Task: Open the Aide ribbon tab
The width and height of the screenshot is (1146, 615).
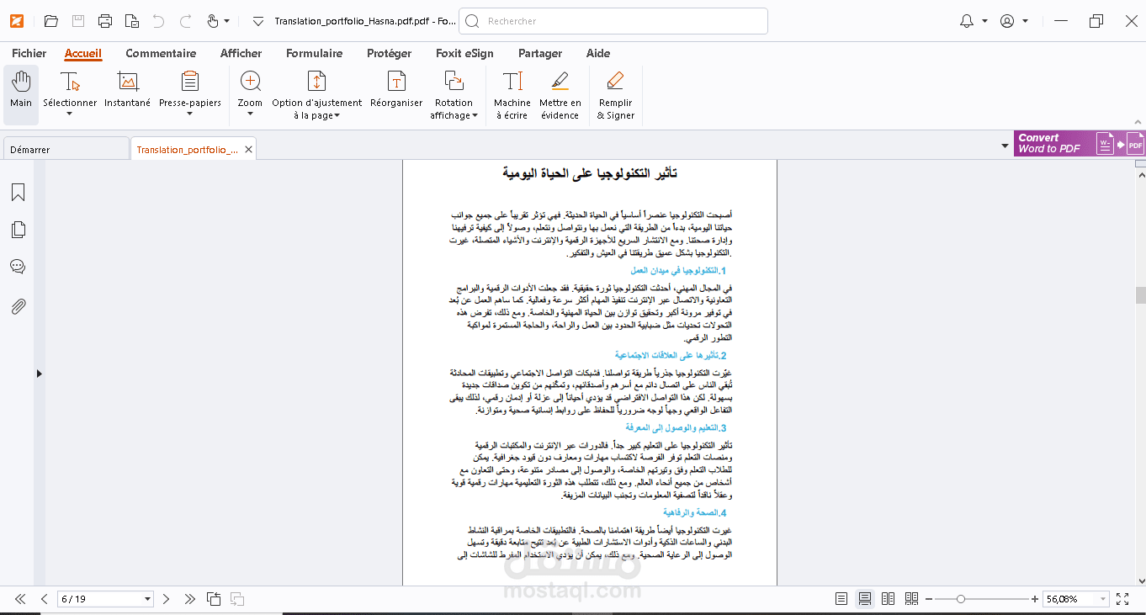Action: (x=598, y=53)
